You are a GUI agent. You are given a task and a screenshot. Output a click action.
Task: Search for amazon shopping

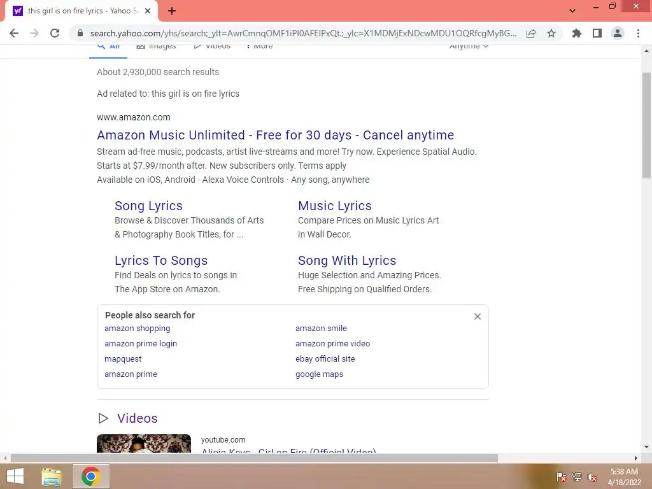point(138,328)
